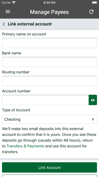Screen dimensions: 99x177
Task: Tap the green Link Account button
Action: (49, 167)
